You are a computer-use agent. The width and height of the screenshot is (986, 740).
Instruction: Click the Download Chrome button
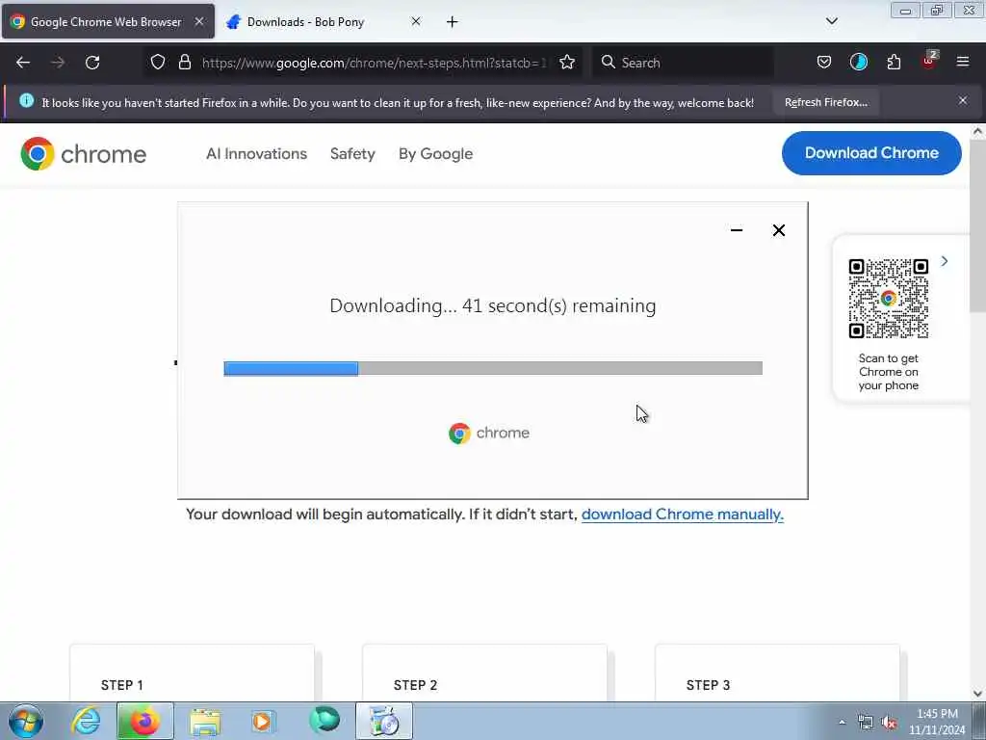871,153
